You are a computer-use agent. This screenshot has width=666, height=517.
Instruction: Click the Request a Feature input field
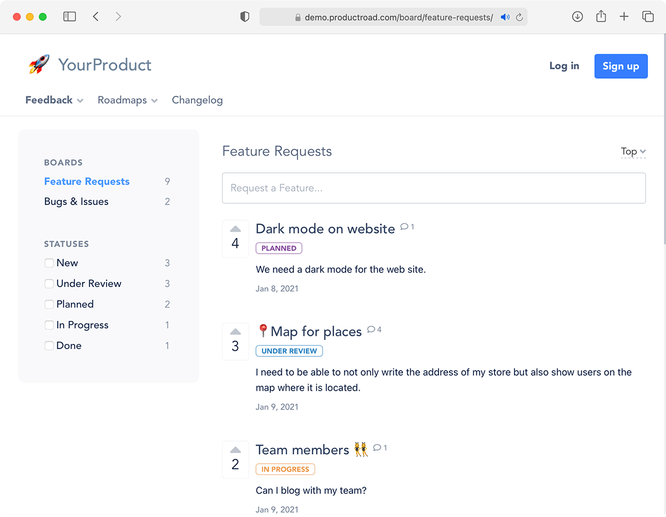(x=433, y=188)
